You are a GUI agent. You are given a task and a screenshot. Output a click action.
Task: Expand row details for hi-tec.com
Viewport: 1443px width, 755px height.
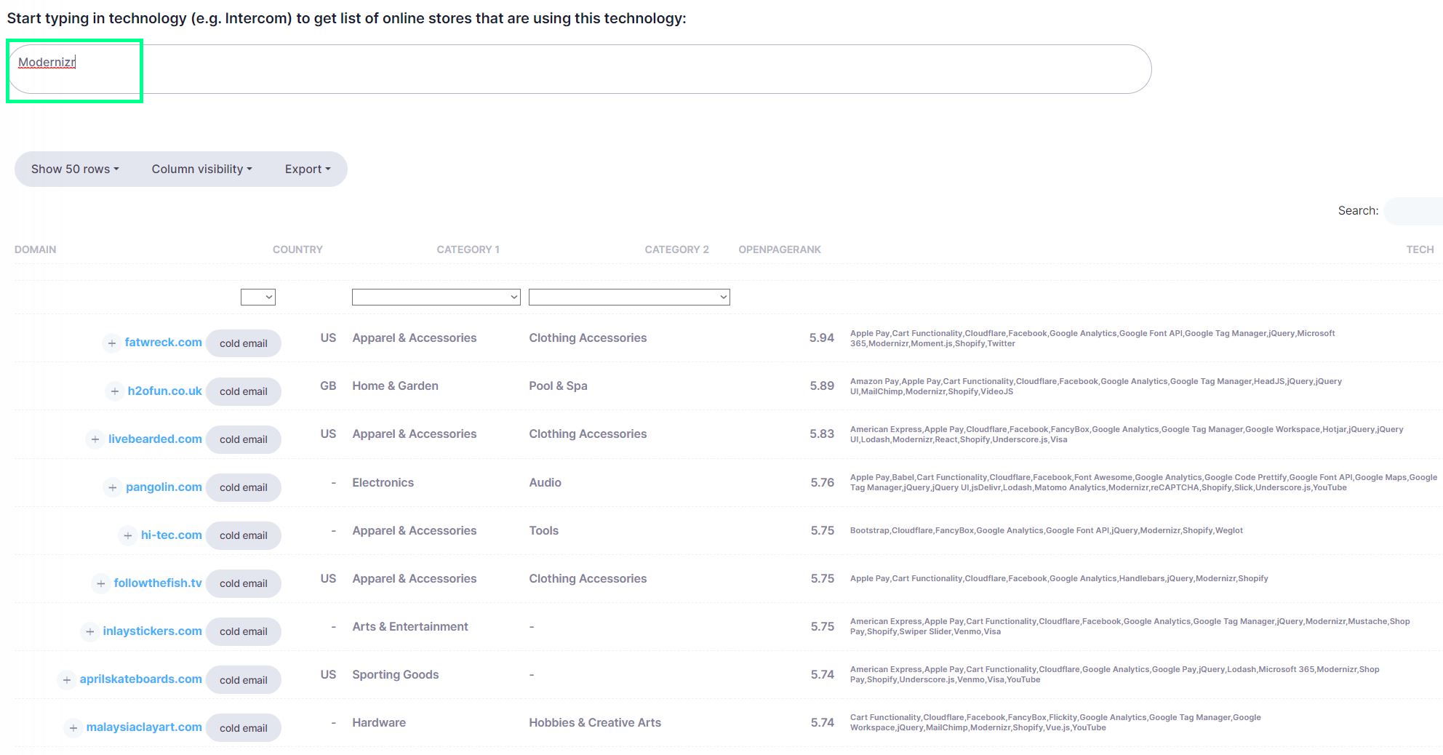click(x=127, y=535)
